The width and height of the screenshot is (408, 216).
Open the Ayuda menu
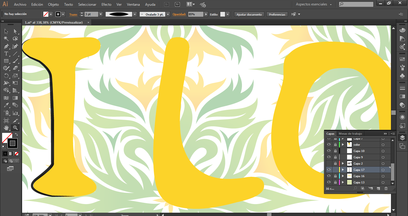coord(150,4)
